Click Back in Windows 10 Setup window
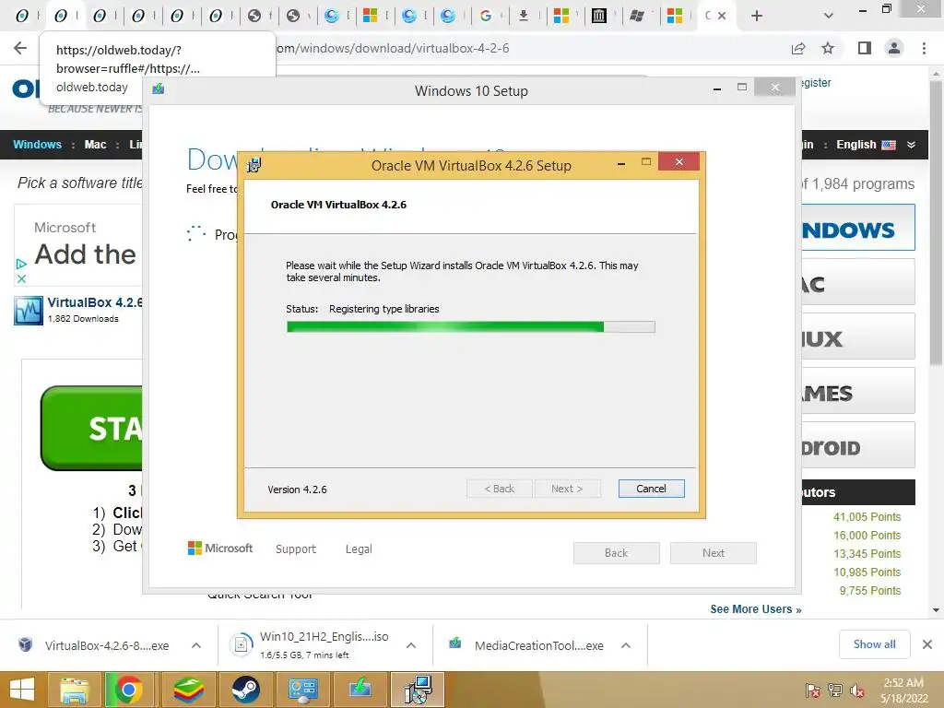Screen dimensions: 944x708 616,553
